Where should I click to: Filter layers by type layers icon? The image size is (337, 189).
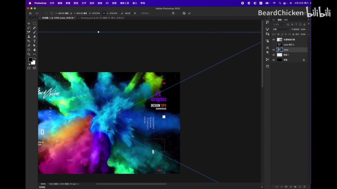[x=296, y=24]
